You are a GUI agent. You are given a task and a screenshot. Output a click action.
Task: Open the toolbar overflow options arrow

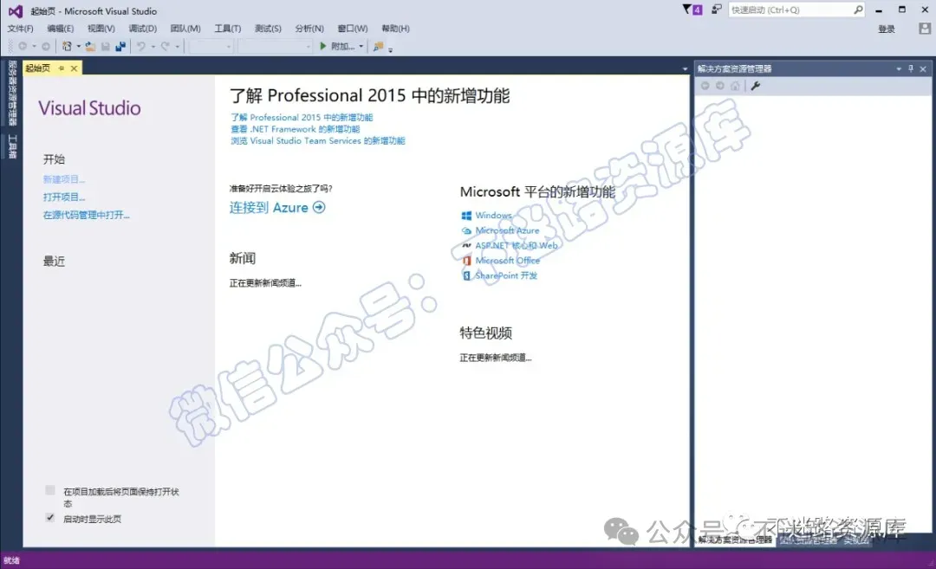tap(390, 50)
